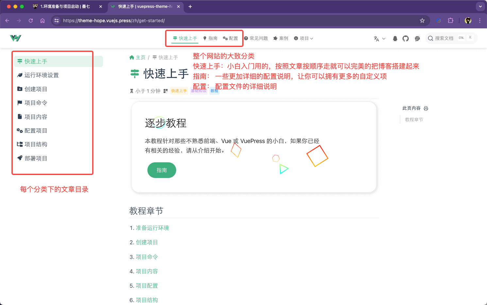
Task: Click the browser back arrow
Action: (7, 21)
